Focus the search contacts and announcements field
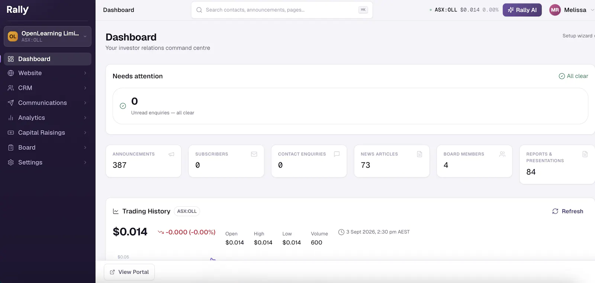The height and width of the screenshot is (283, 595). (282, 10)
